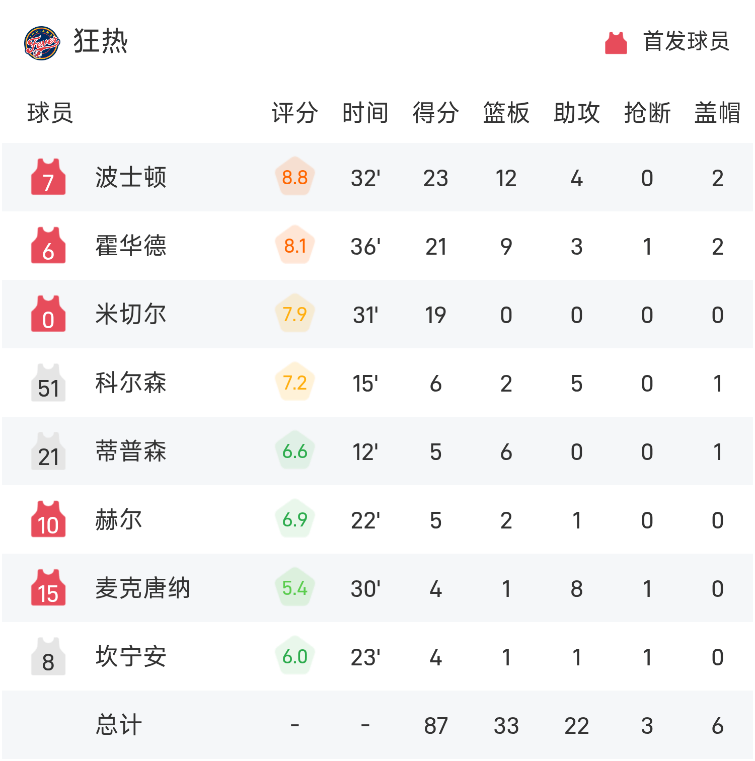Click the red number 10 jersey icon
The height and width of the screenshot is (761, 755).
click(x=48, y=520)
